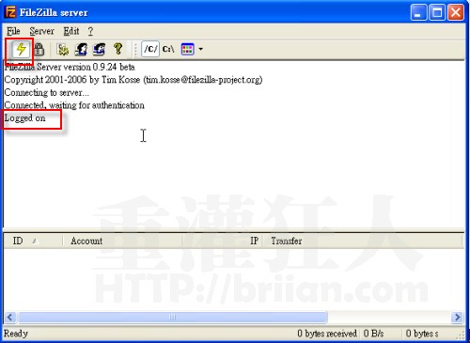The image size is (470, 343).
Task: Click the 'Ready' status bar text
Action: coord(16,334)
